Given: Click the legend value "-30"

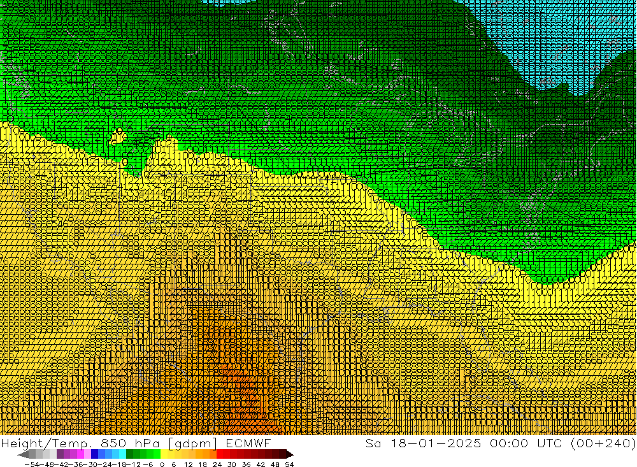Looking at the screenshot, I should pos(90,464).
